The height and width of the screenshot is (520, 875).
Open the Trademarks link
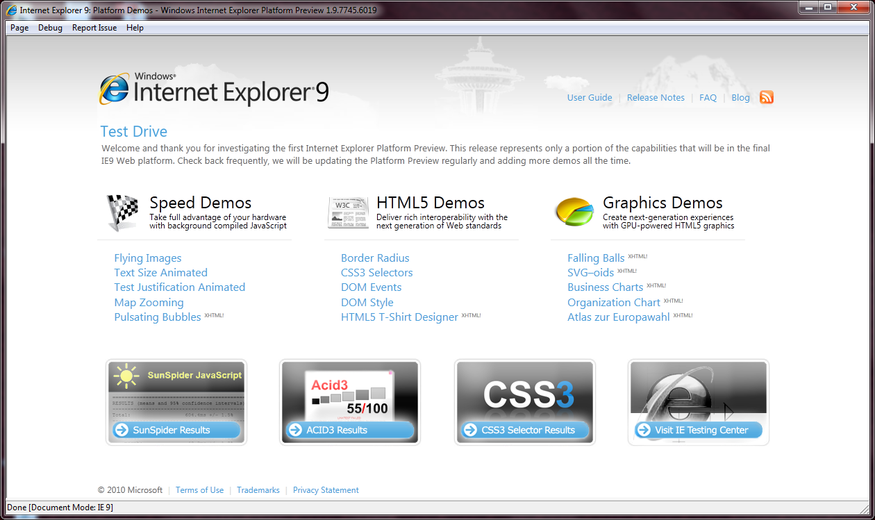point(258,490)
